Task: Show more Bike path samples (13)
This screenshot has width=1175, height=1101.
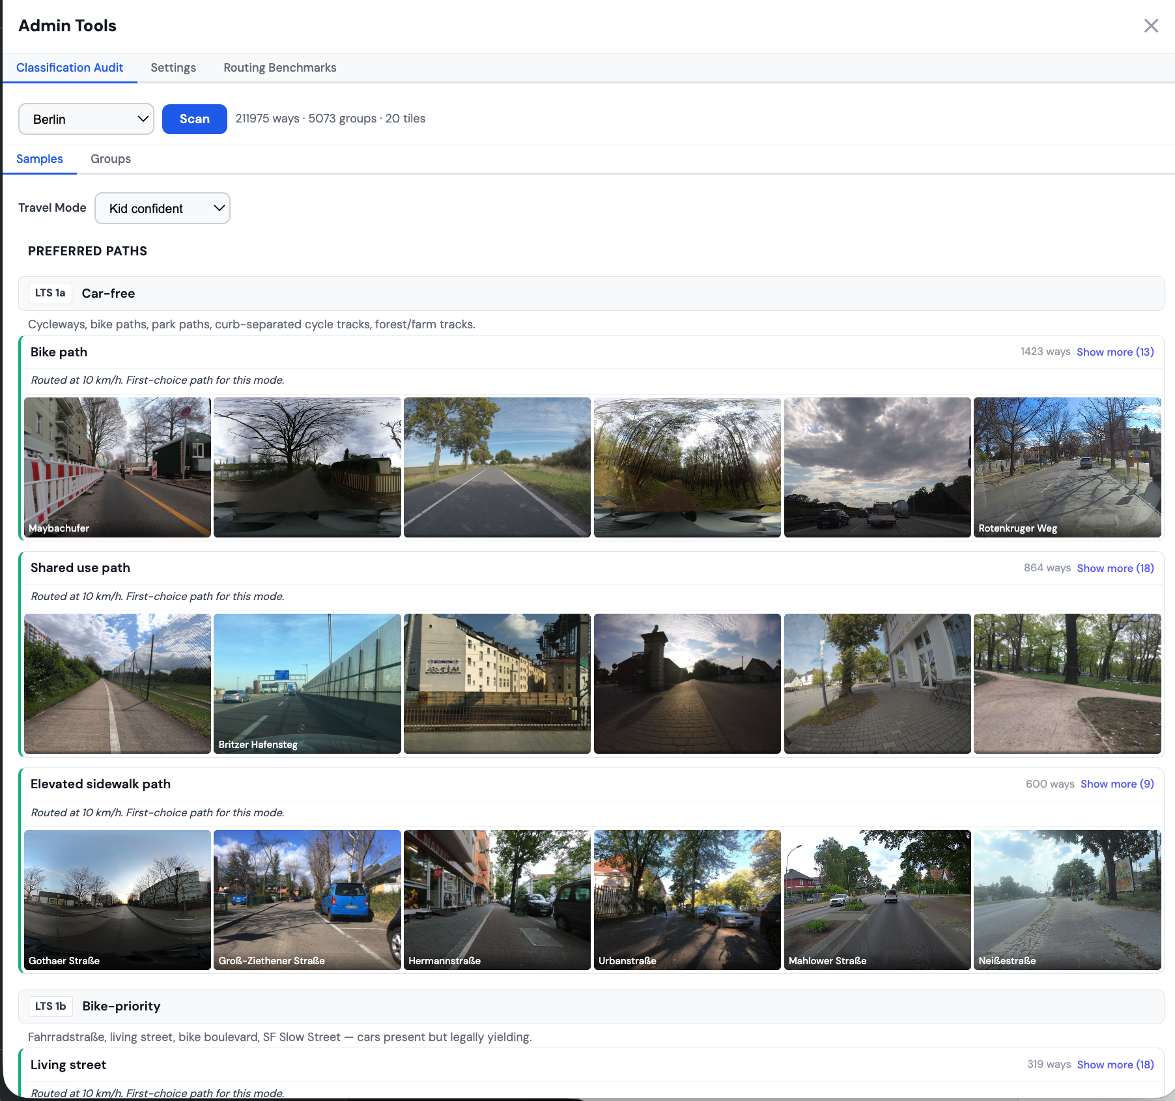Action: pos(1114,352)
